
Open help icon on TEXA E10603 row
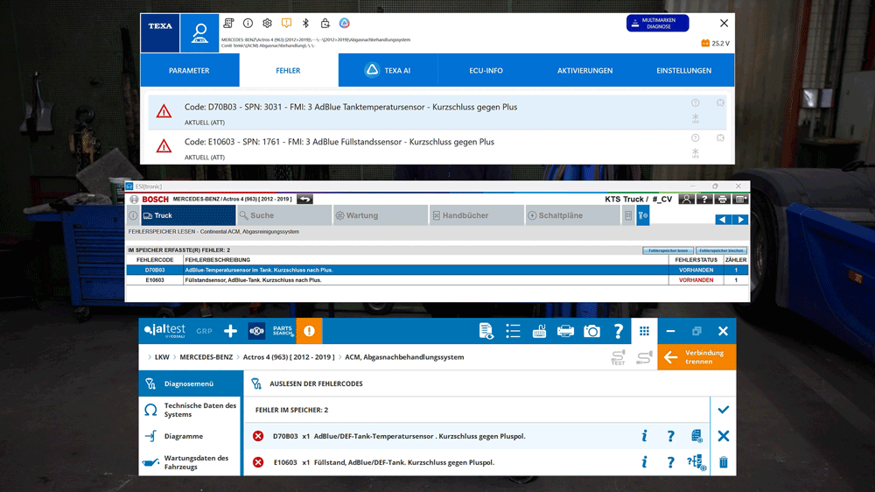point(696,138)
